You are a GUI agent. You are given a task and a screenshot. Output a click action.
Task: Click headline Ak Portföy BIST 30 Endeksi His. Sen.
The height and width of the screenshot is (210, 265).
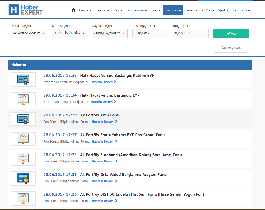coord(142,194)
